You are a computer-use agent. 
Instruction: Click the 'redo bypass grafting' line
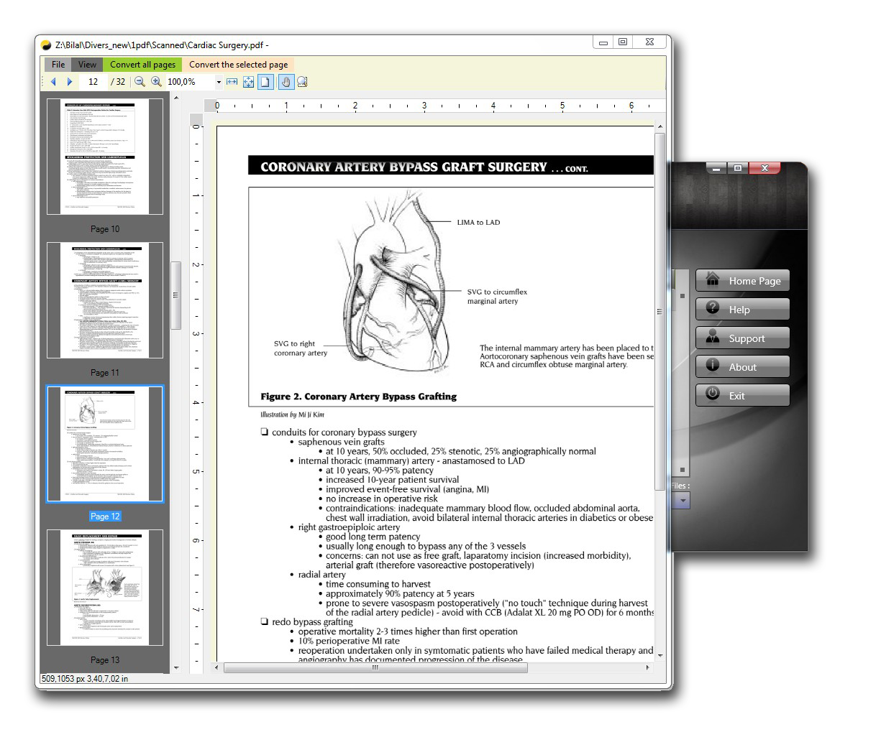pos(312,622)
